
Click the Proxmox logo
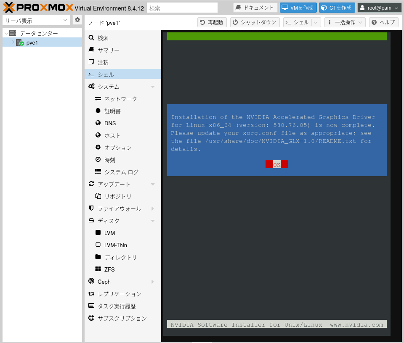point(38,8)
